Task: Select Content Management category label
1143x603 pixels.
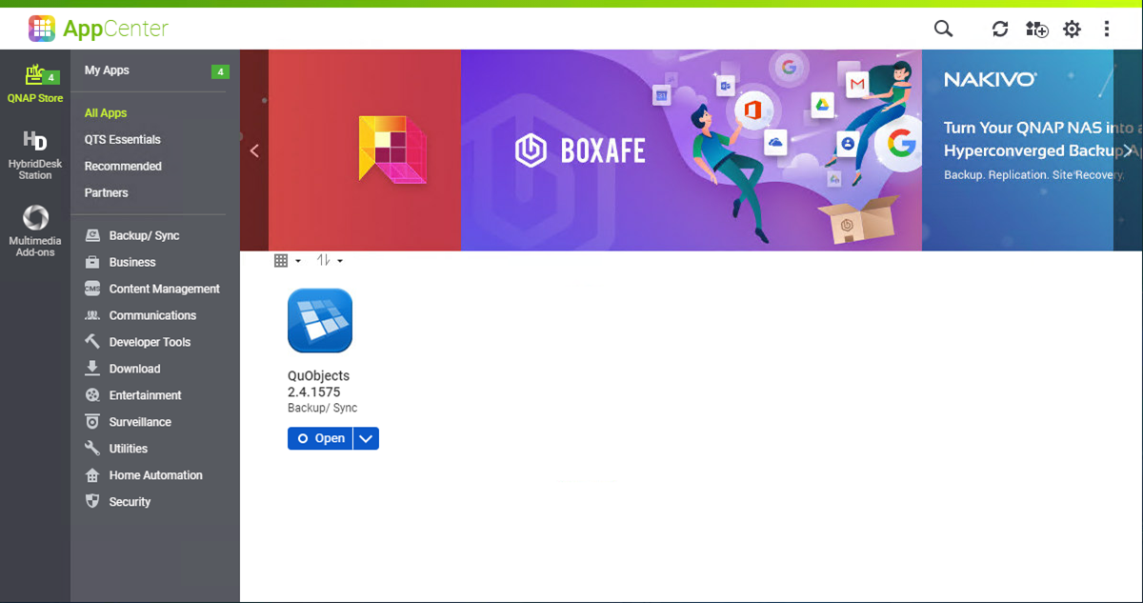Action: click(165, 289)
